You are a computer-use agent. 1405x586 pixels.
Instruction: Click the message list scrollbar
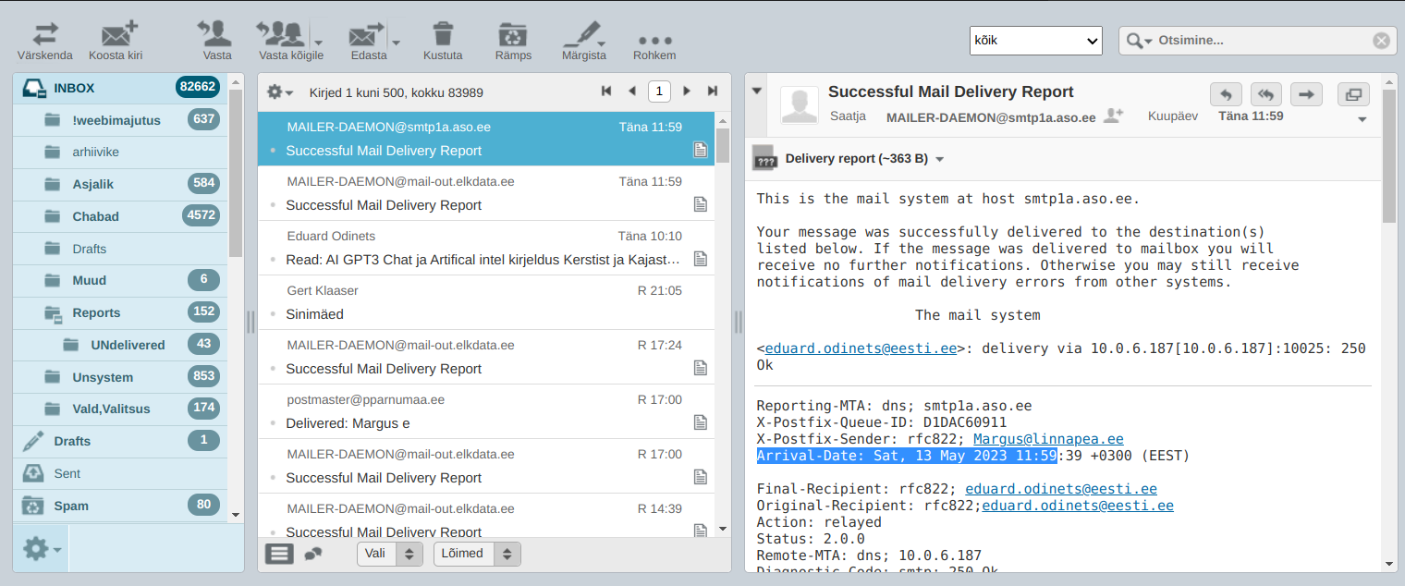coord(723,145)
